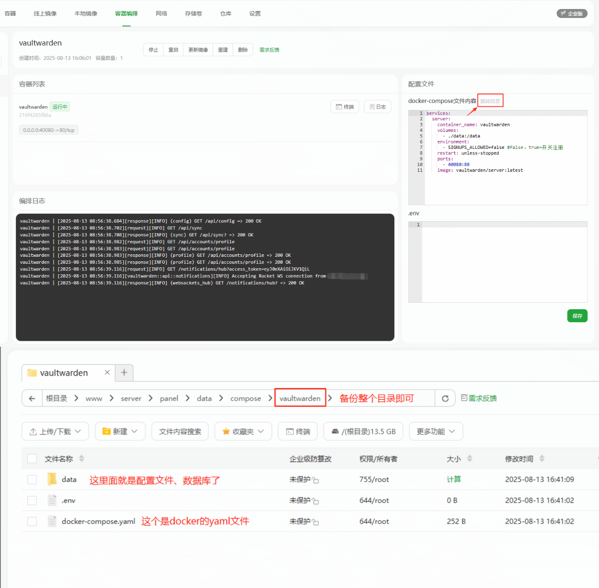The width and height of the screenshot is (599, 588).
Task: Switch to the 本地镜像 tab
Action: 86,13
